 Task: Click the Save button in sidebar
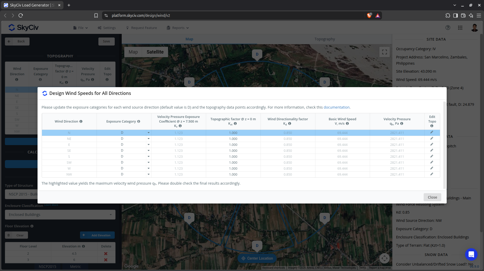(x=106, y=41)
